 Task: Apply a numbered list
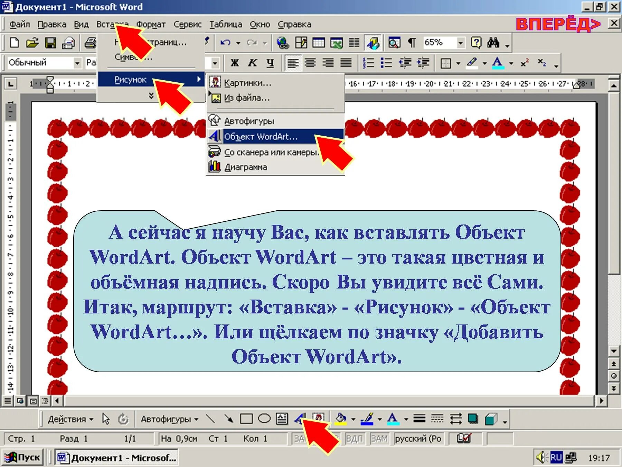point(368,63)
